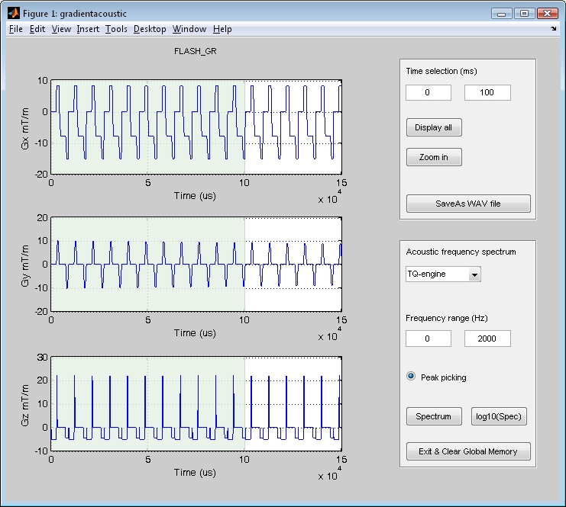This screenshot has height=507, width=566.
Task: Click the frequency range field showing 2000
Action: [x=487, y=339]
